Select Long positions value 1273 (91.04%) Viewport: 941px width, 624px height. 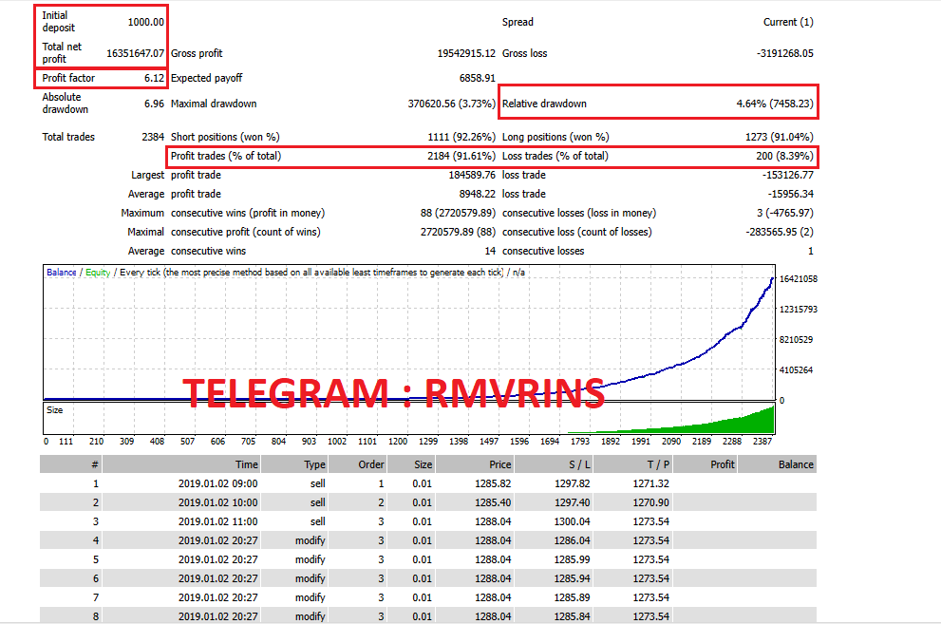click(x=780, y=137)
